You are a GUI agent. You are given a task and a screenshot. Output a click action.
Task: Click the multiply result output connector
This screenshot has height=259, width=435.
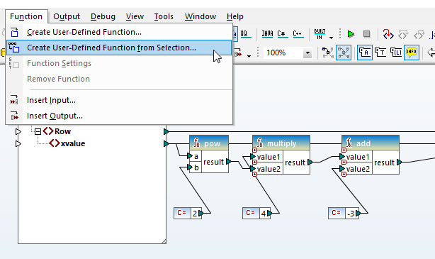coord(310,162)
